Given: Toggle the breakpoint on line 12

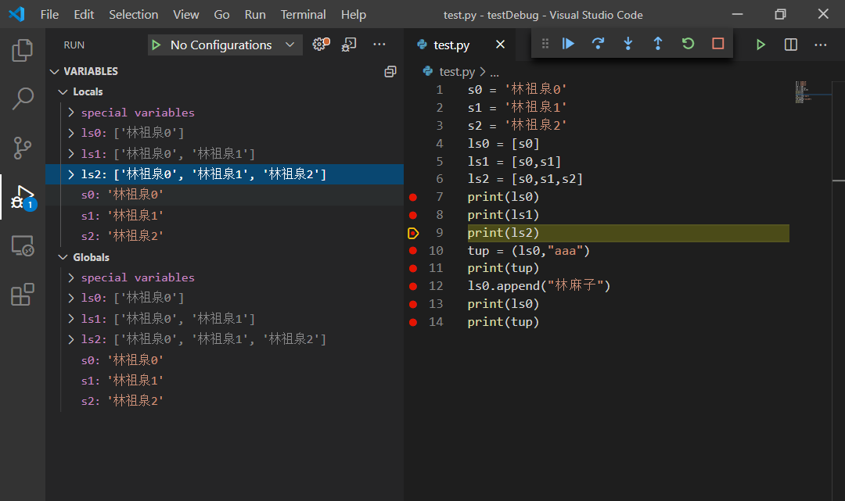Looking at the screenshot, I should tap(412, 285).
